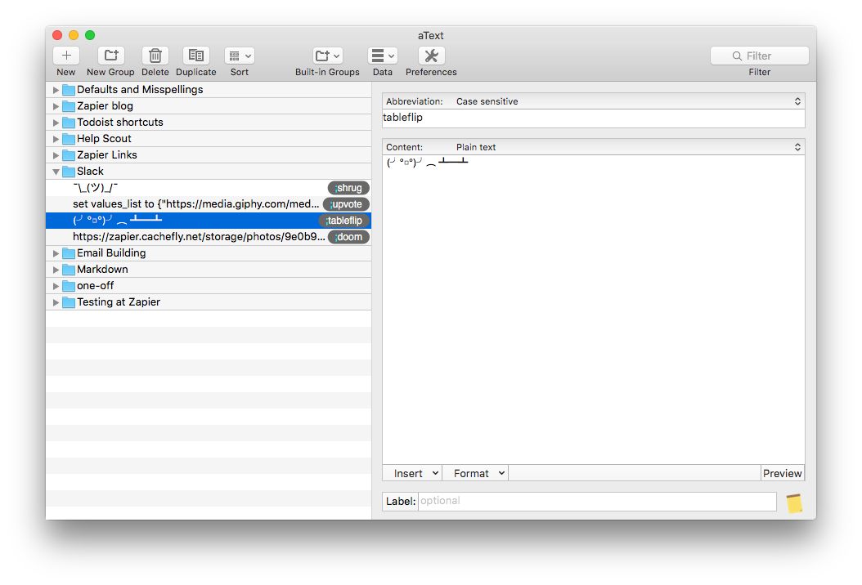Click the yellow sticky note icon
The height and width of the screenshot is (585, 862).
click(794, 503)
